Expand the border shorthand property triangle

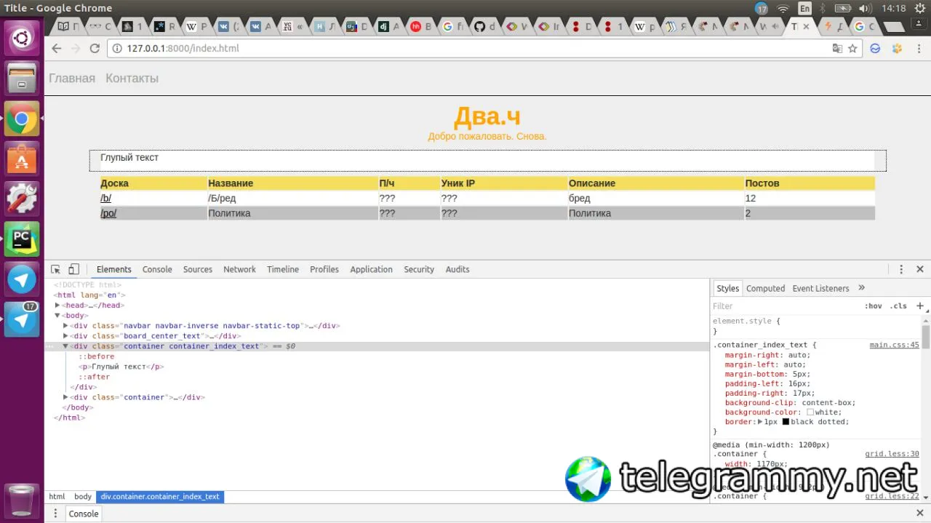tap(760, 422)
